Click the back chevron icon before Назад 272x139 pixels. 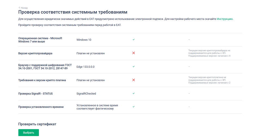click(19, 8)
